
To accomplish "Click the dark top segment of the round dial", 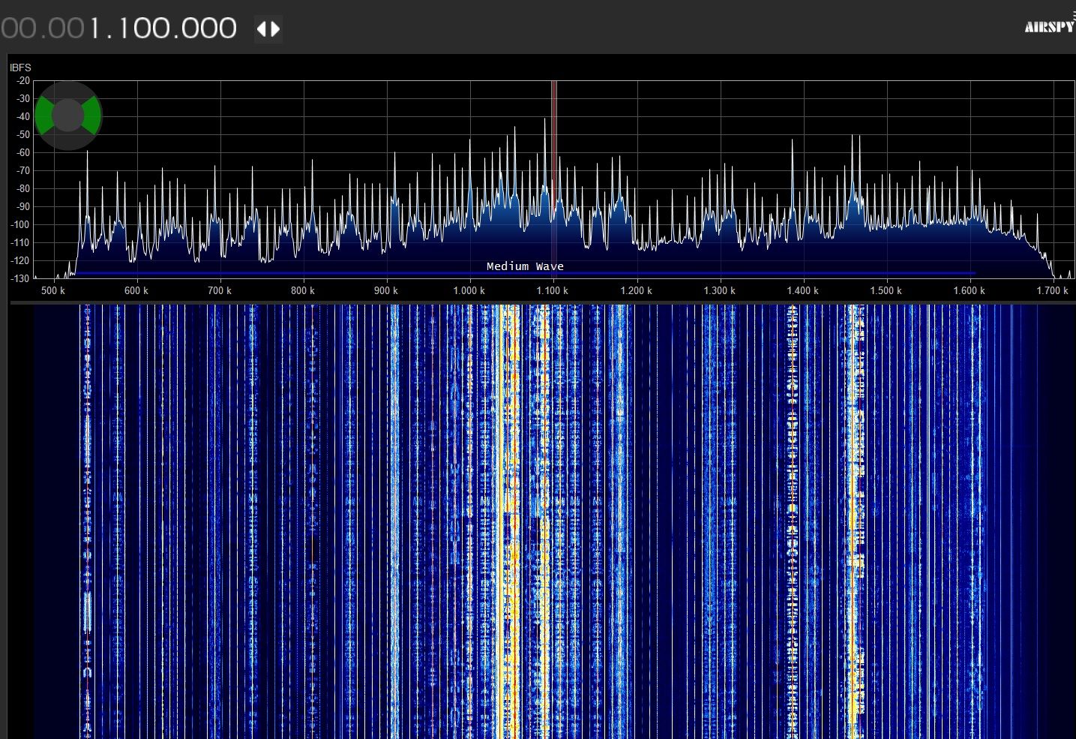I will [x=68, y=89].
